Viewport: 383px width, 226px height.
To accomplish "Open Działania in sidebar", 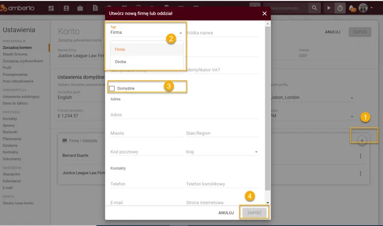I will pos(10,145).
